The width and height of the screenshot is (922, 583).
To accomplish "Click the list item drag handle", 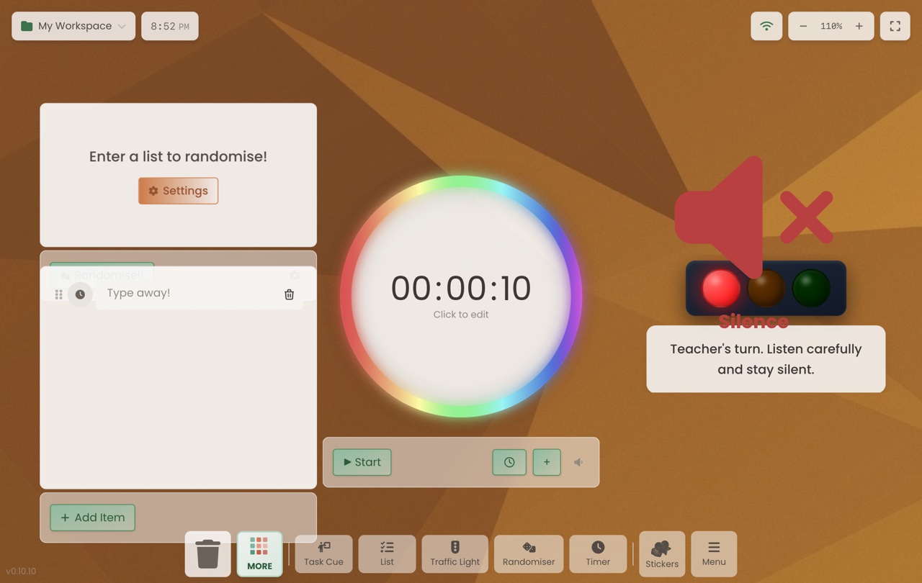I will (59, 294).
